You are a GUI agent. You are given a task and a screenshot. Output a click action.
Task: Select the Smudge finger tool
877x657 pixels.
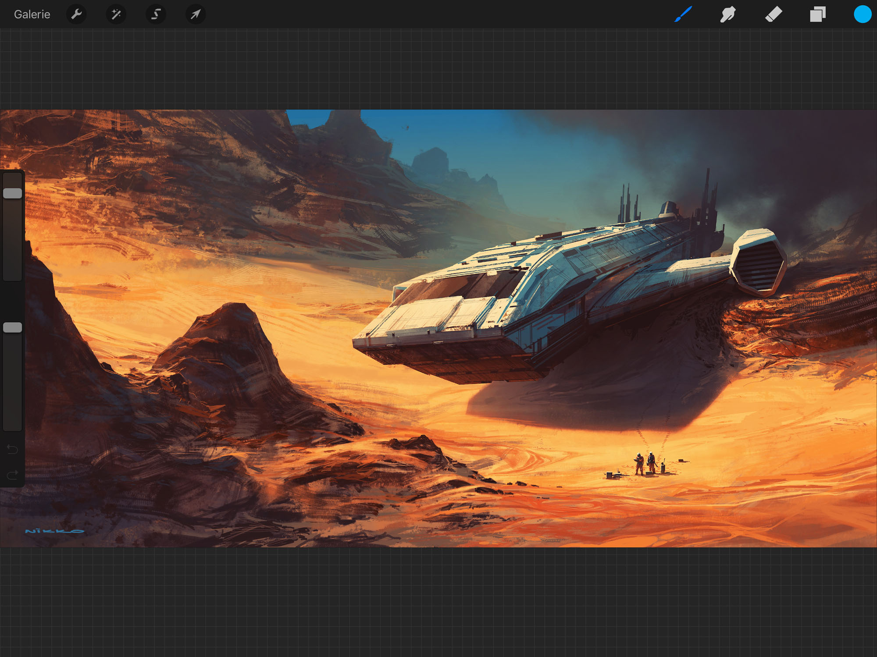pyautogui.click(x=728, y=14)
